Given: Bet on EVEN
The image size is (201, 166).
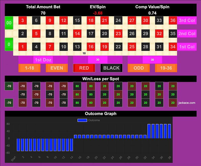Looking at the screenshot, I should coord(57,68).
